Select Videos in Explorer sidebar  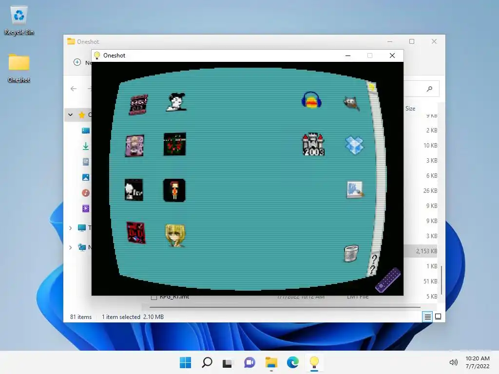[x=86, y=208]
